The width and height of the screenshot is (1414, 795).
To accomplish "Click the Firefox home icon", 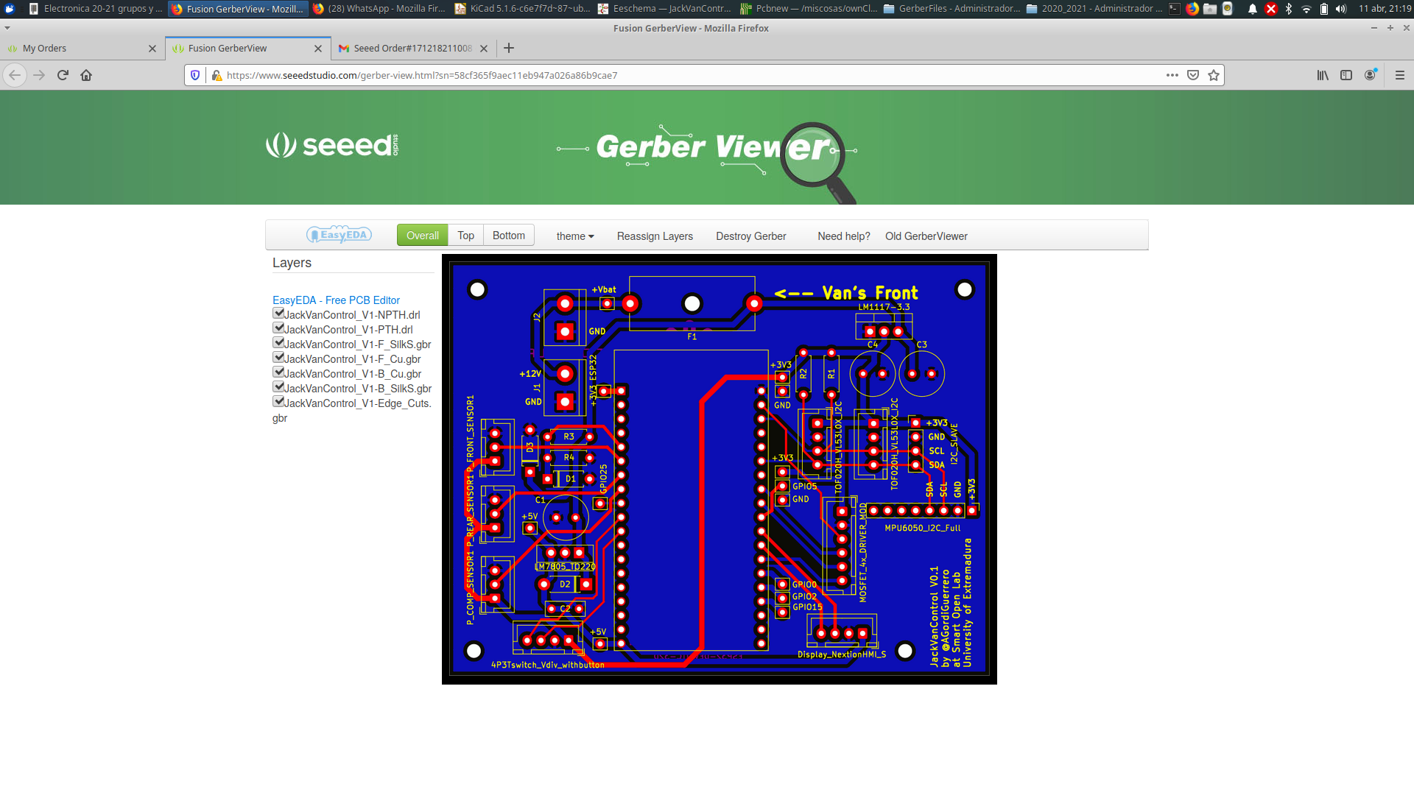I will tap(86, 75).
